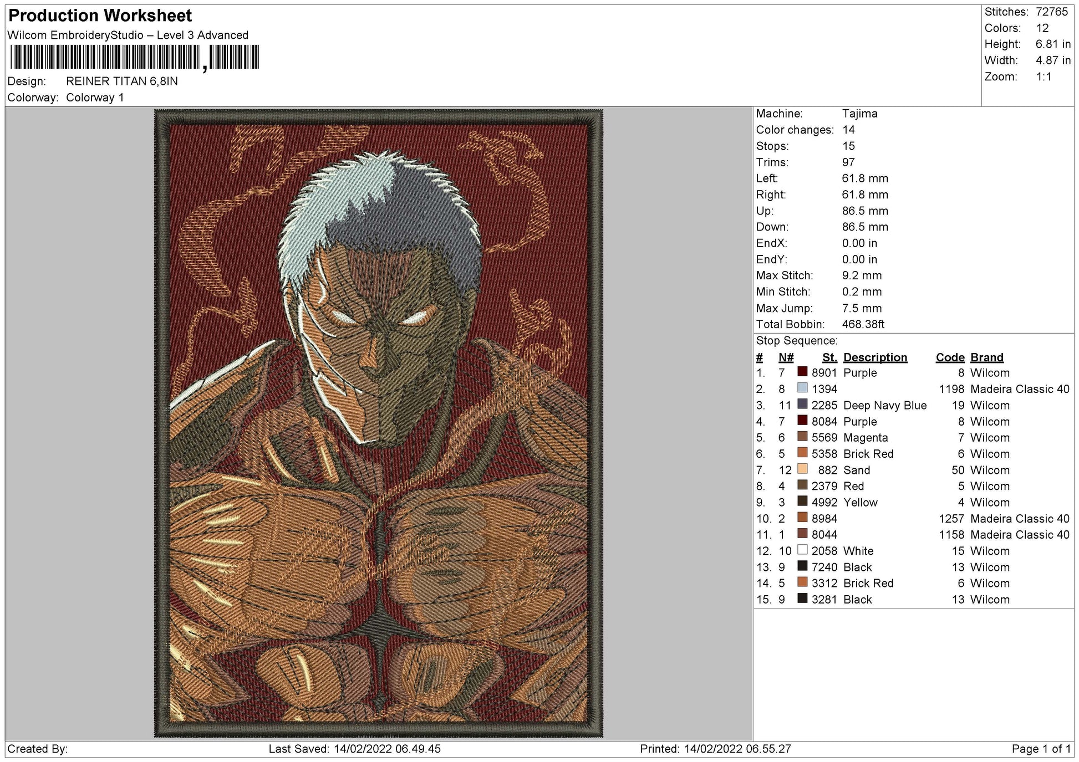1079x762 pixels.
Task: Click the N# column header
Action: click(786, 357)
